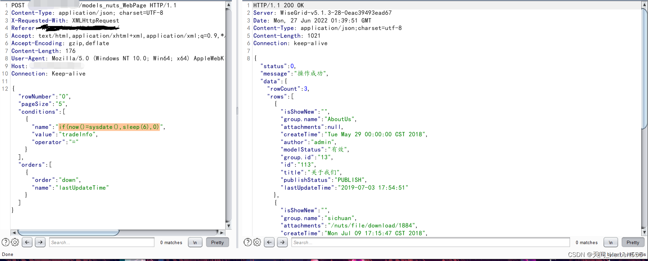Click "name":"lastUpdateTime" in orders
The image size is (648, 261).
(x=71, y=188)
